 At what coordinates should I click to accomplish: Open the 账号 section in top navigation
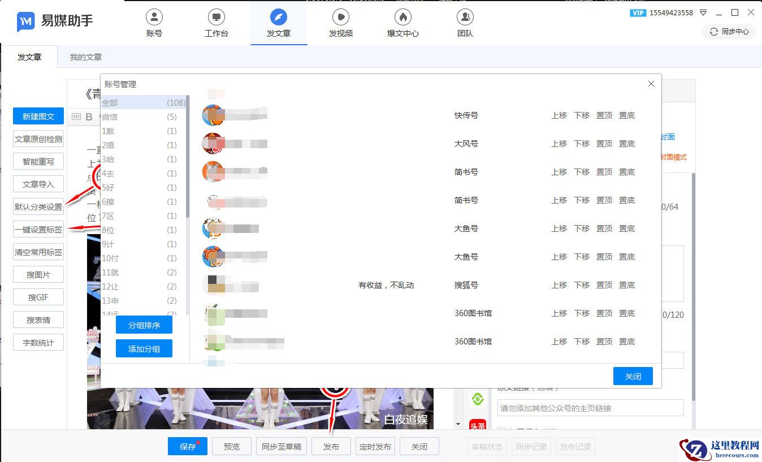(x=154, y=23)
